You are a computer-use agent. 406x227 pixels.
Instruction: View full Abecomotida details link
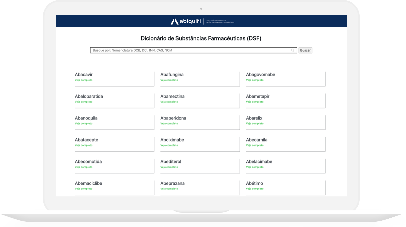pos(84,167)
